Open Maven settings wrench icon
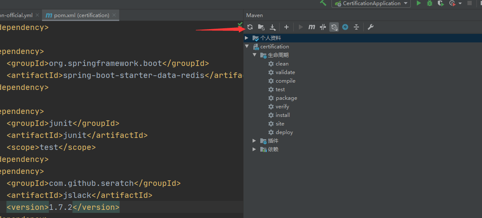 [x=371, y=27]
